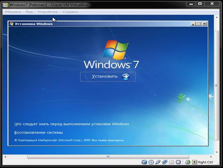This screenshot has width=223, height=168.
Task: Click the hard disk activity status icon
Action: click(144, 162)
